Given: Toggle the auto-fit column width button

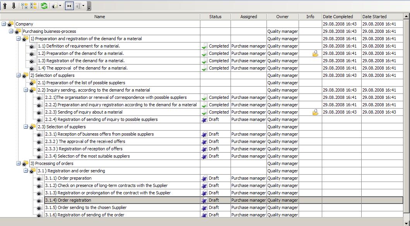Looking at the screenshot, I should click(x=69, y=6).
